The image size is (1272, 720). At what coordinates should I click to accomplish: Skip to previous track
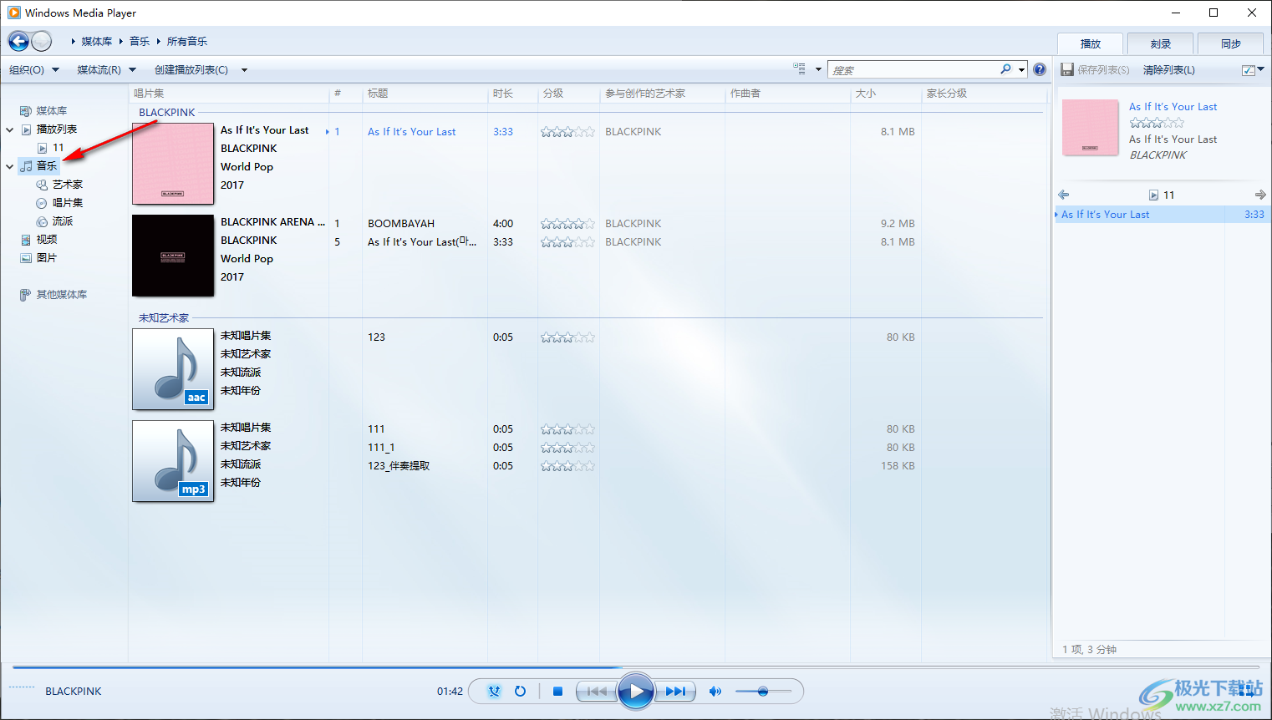click(x=597, y=691)
